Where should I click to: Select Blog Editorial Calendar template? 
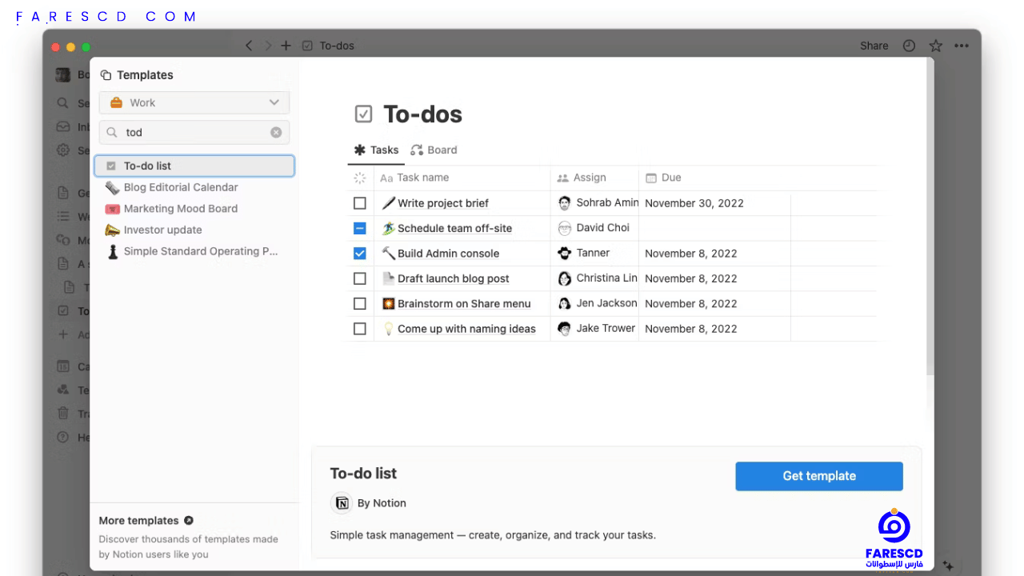click(194, 187)
